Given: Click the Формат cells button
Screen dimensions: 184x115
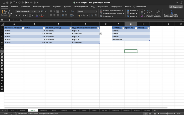Looking at the screenshot, I should click(132, 16).
